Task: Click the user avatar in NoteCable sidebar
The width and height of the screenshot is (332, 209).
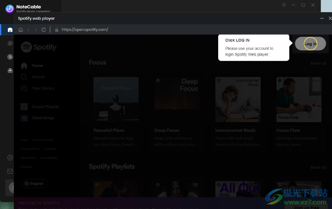Action: [11, 188]
